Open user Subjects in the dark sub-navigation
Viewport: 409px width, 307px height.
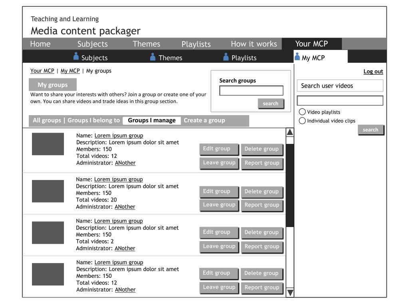(94, 58)
